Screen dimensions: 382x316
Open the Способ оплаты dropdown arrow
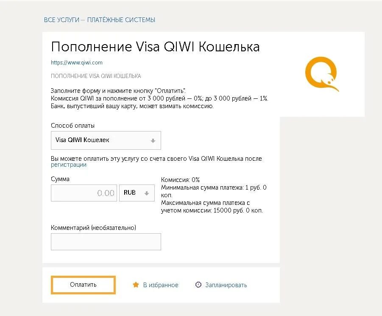click(153, 140)
